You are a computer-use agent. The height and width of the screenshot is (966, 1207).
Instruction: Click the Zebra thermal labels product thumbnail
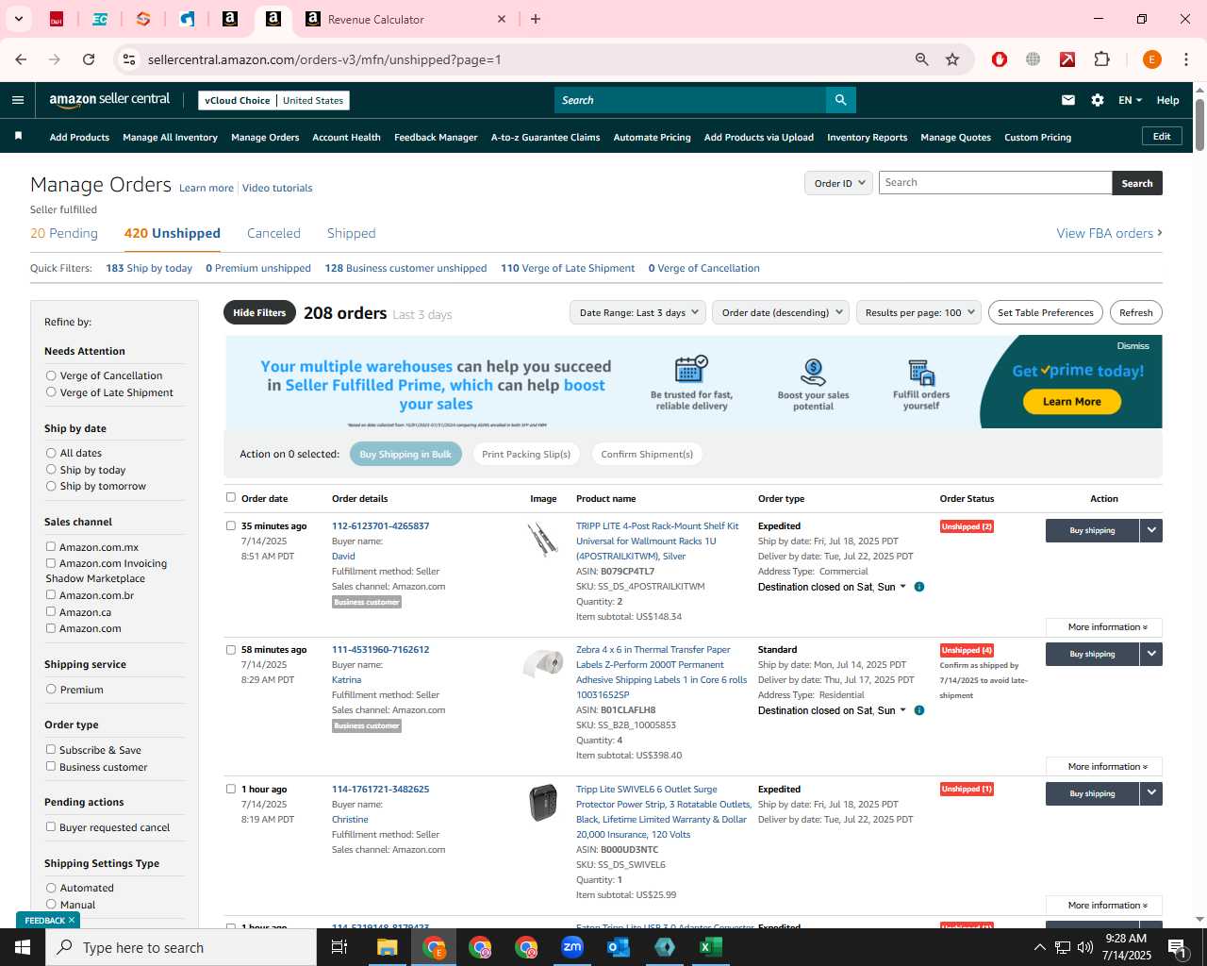(544, 663)
